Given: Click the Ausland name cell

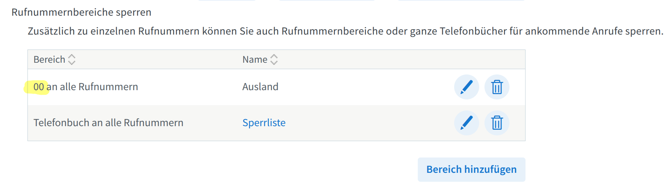Looking at the screenshot, I should [x=260, y=87].
